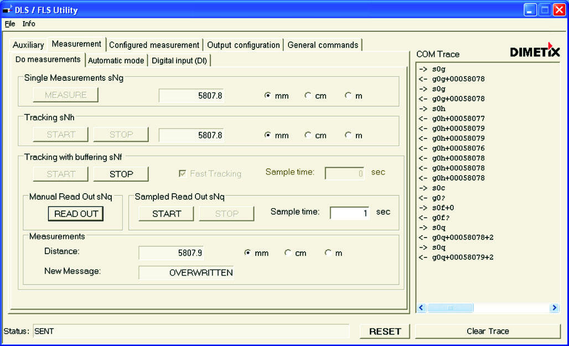Toggle the Fast Tracking checkbox
Image resolution: width=569 pixels, height=346 pixels.
(182, 174)
